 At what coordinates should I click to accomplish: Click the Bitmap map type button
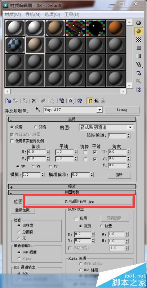pyautogui.click(x=122, y=110)
